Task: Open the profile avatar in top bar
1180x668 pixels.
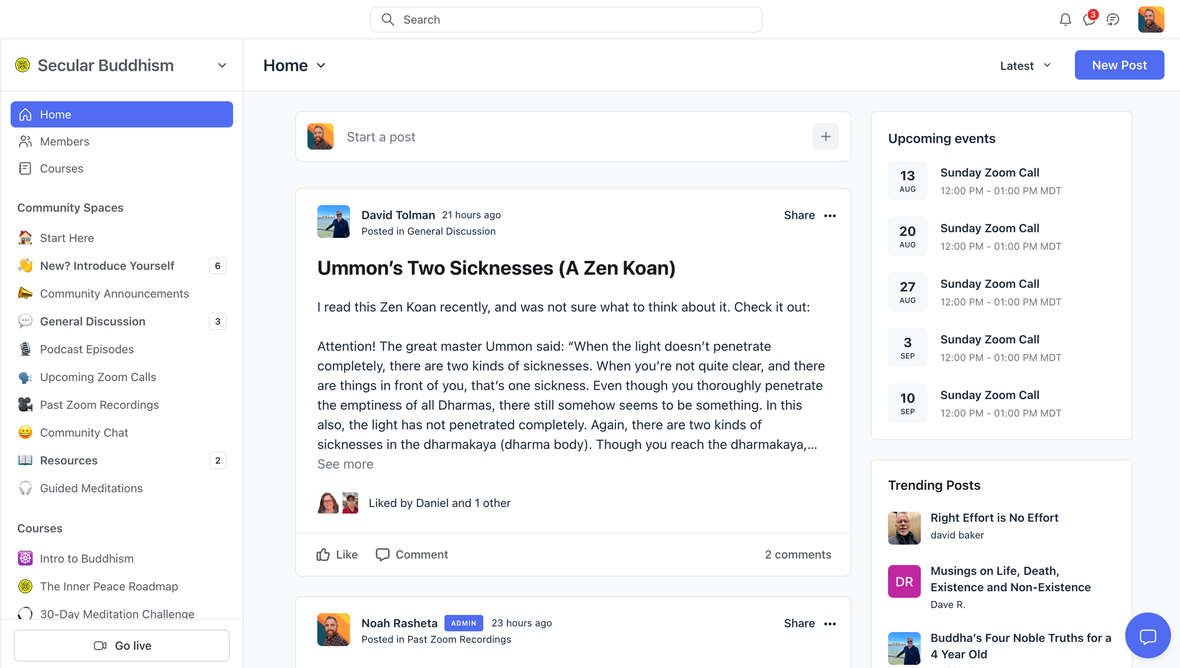Action: 1150,20
